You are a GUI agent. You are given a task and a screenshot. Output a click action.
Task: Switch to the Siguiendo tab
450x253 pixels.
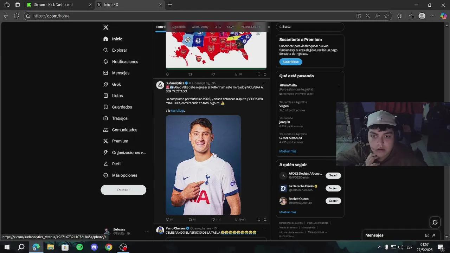179,27
